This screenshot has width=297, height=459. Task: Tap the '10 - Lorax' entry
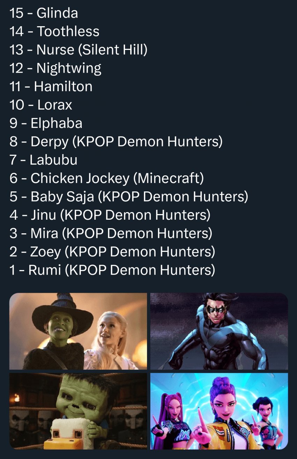point(41,105)
